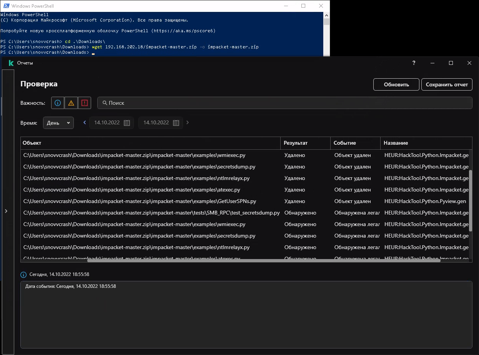This screenshot has height=355, width=479.
Task: Click the «Название» column header
Action: [396, 143]
